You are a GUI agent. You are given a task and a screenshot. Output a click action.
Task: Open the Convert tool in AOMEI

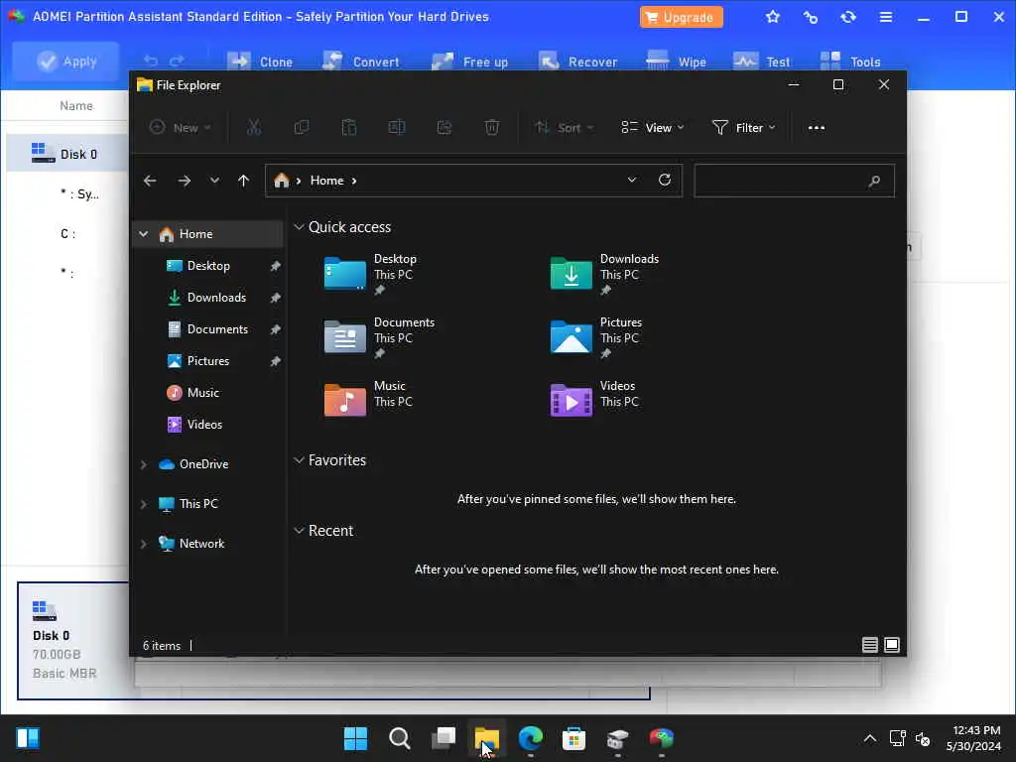pos(361,62)
